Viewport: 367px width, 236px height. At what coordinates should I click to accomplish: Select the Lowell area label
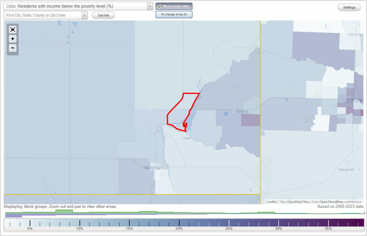[x=187, y=138]
